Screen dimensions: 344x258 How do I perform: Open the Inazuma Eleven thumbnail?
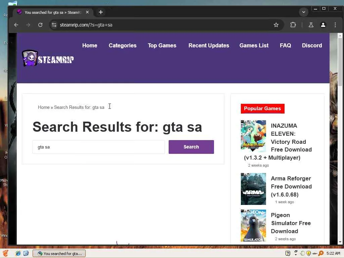point(253,136)
